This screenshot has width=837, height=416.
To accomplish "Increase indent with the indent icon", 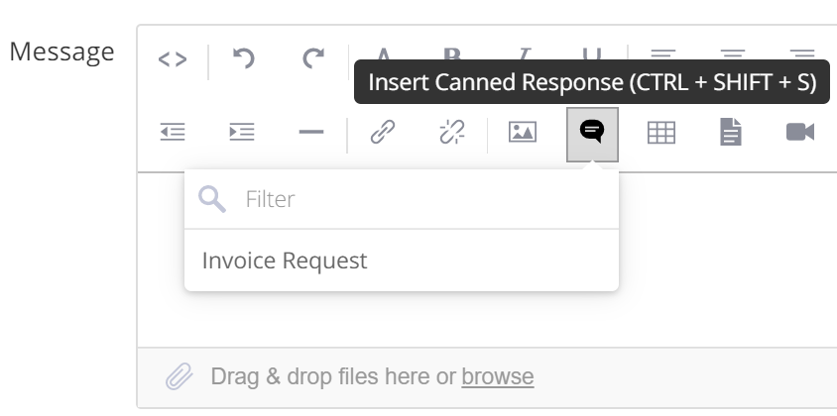I will 242,132.
